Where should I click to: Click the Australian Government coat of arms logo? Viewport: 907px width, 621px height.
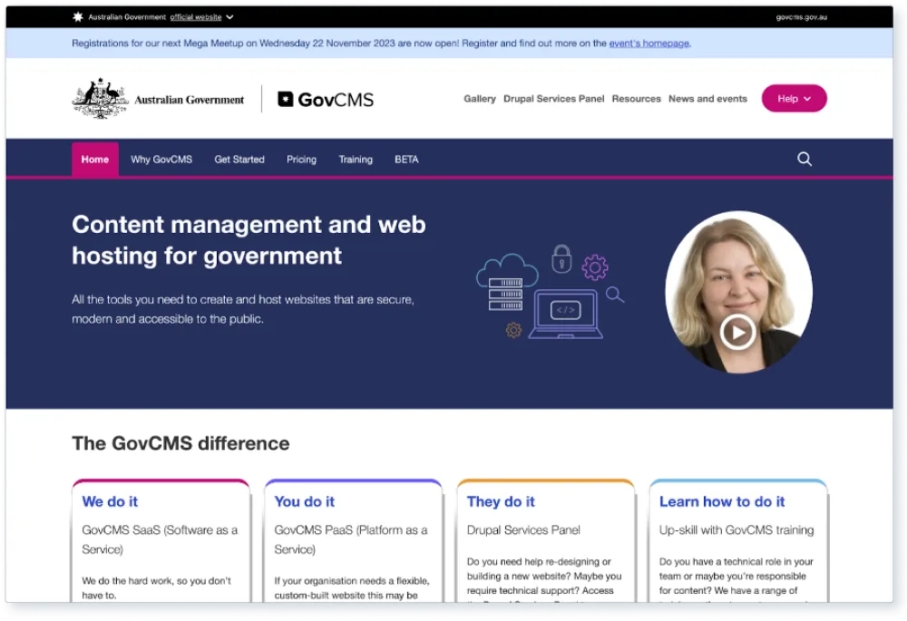99,99
